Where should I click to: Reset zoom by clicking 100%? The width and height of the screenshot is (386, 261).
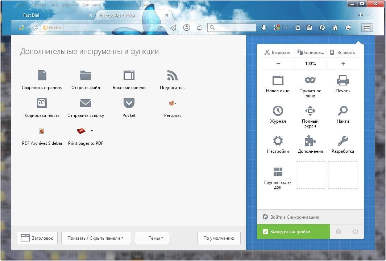(310, 64)
